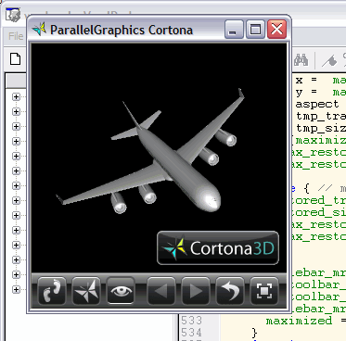The width and height of the screenshot is (346, 341).
Task: Click the binoculars Find icon in the editor toolbar
Action: pos(301,59)
